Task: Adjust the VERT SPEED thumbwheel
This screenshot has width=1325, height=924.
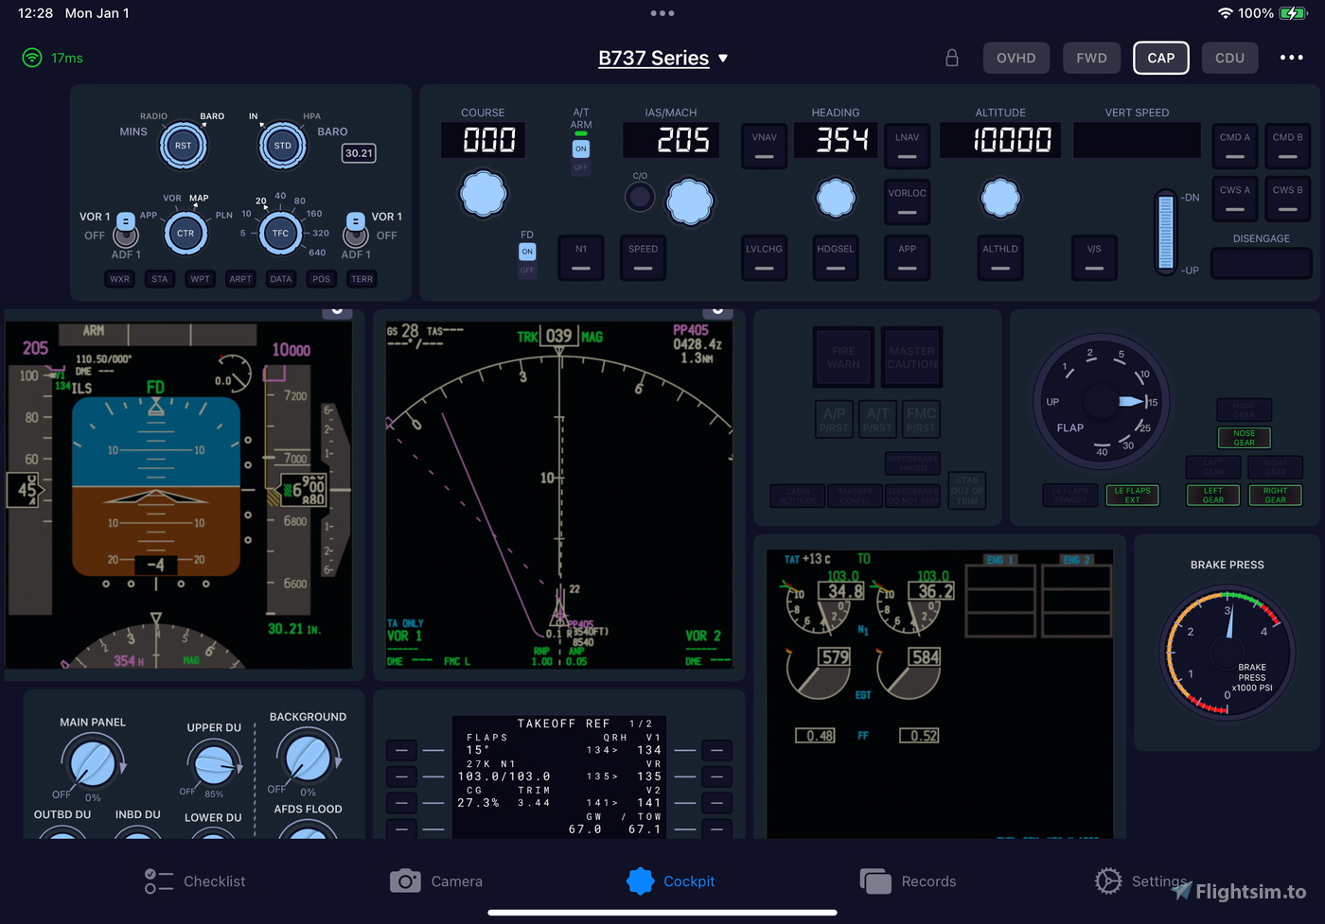Action: [1165, 232]
